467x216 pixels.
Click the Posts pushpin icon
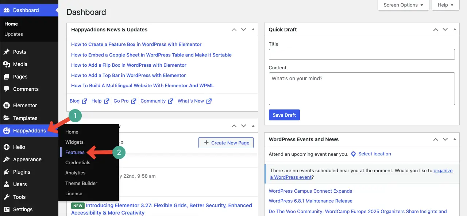[7, 52]
